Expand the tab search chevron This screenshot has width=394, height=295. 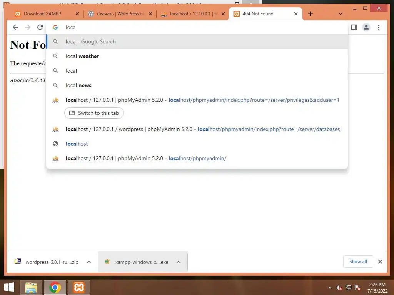pyautogui.click(x=340, y=14)
